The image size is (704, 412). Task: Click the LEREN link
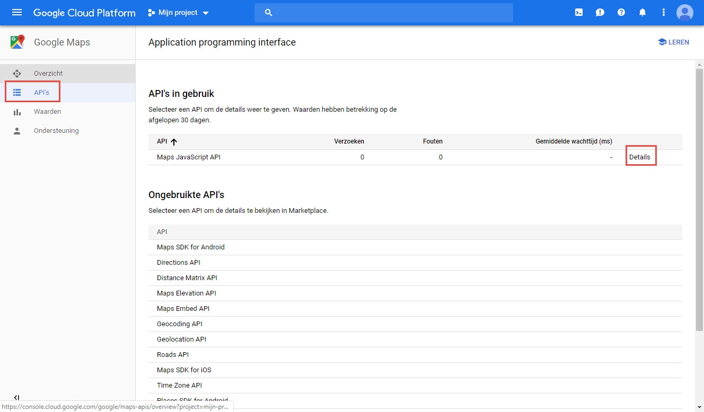pos(674,42)
